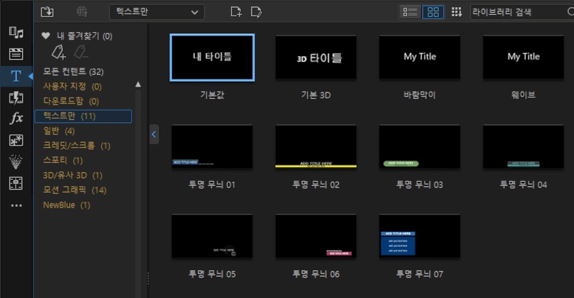Select the 웨이브 title thumbnail
The height and width of the screenshot is (298, 574).
tap(523, 58)
